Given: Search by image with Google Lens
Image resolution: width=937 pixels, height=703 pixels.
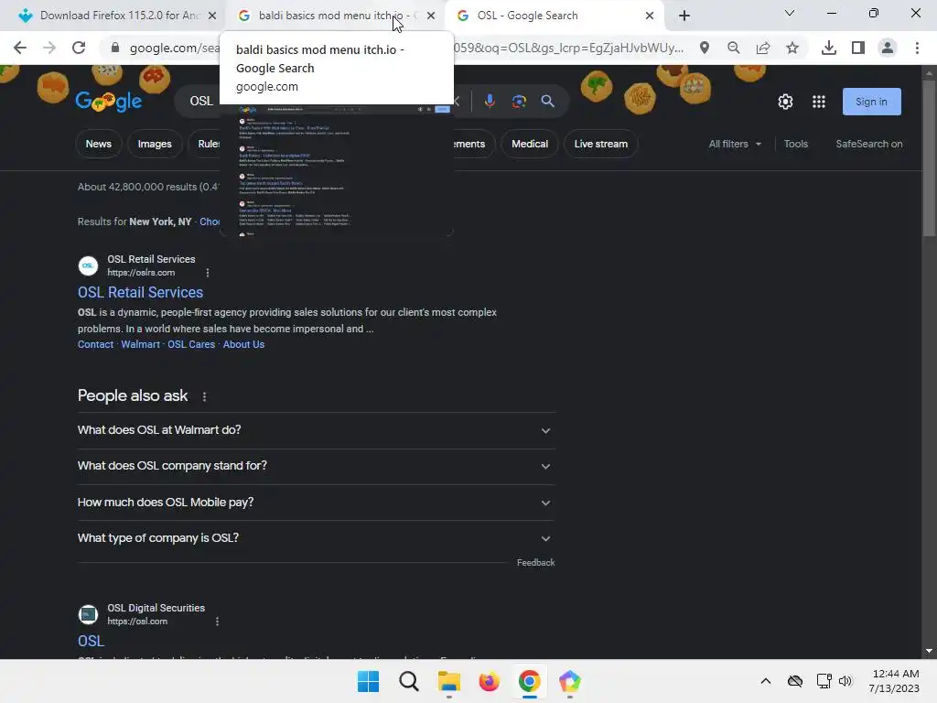Looking at the screenshot, I should point(519,101).
